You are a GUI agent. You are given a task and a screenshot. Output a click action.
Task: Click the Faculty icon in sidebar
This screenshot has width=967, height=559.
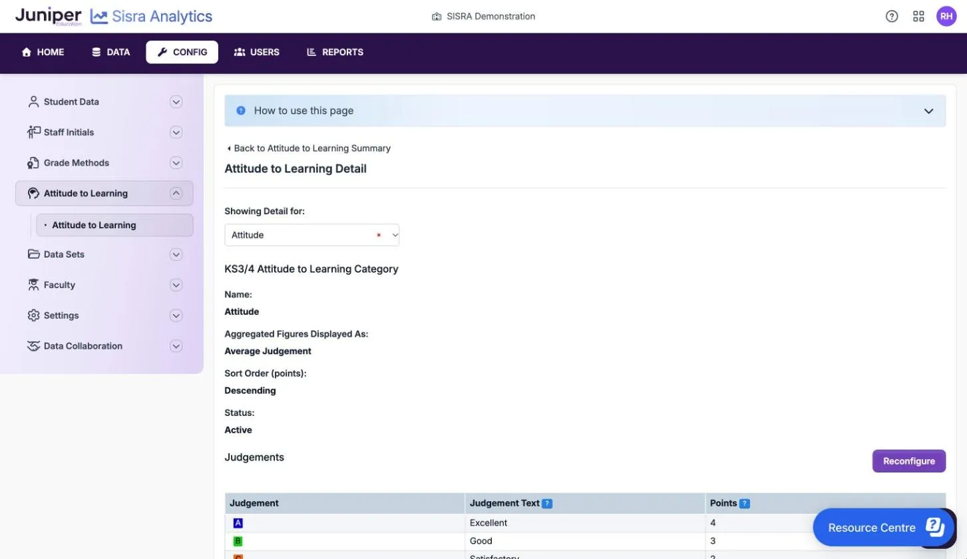pyautogui.click(x=33, y=285)
